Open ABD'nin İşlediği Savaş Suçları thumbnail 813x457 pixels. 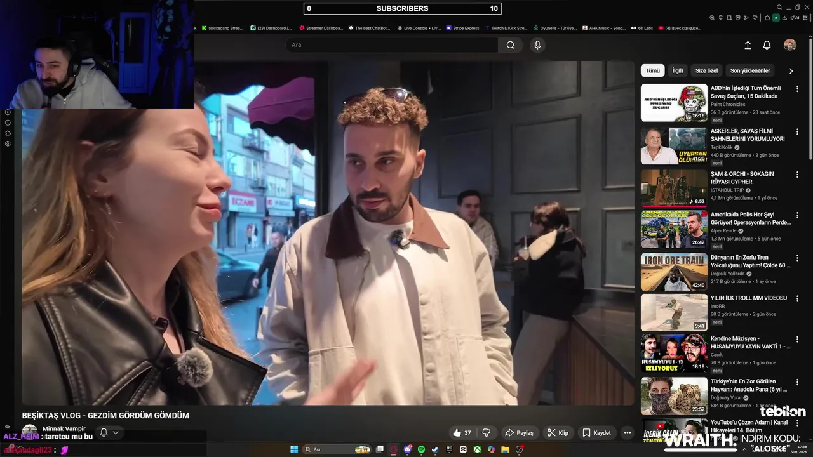pos(674,103)
